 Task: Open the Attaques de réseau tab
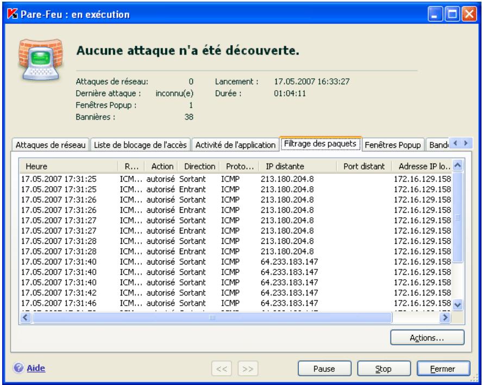(x=52, y=142)
